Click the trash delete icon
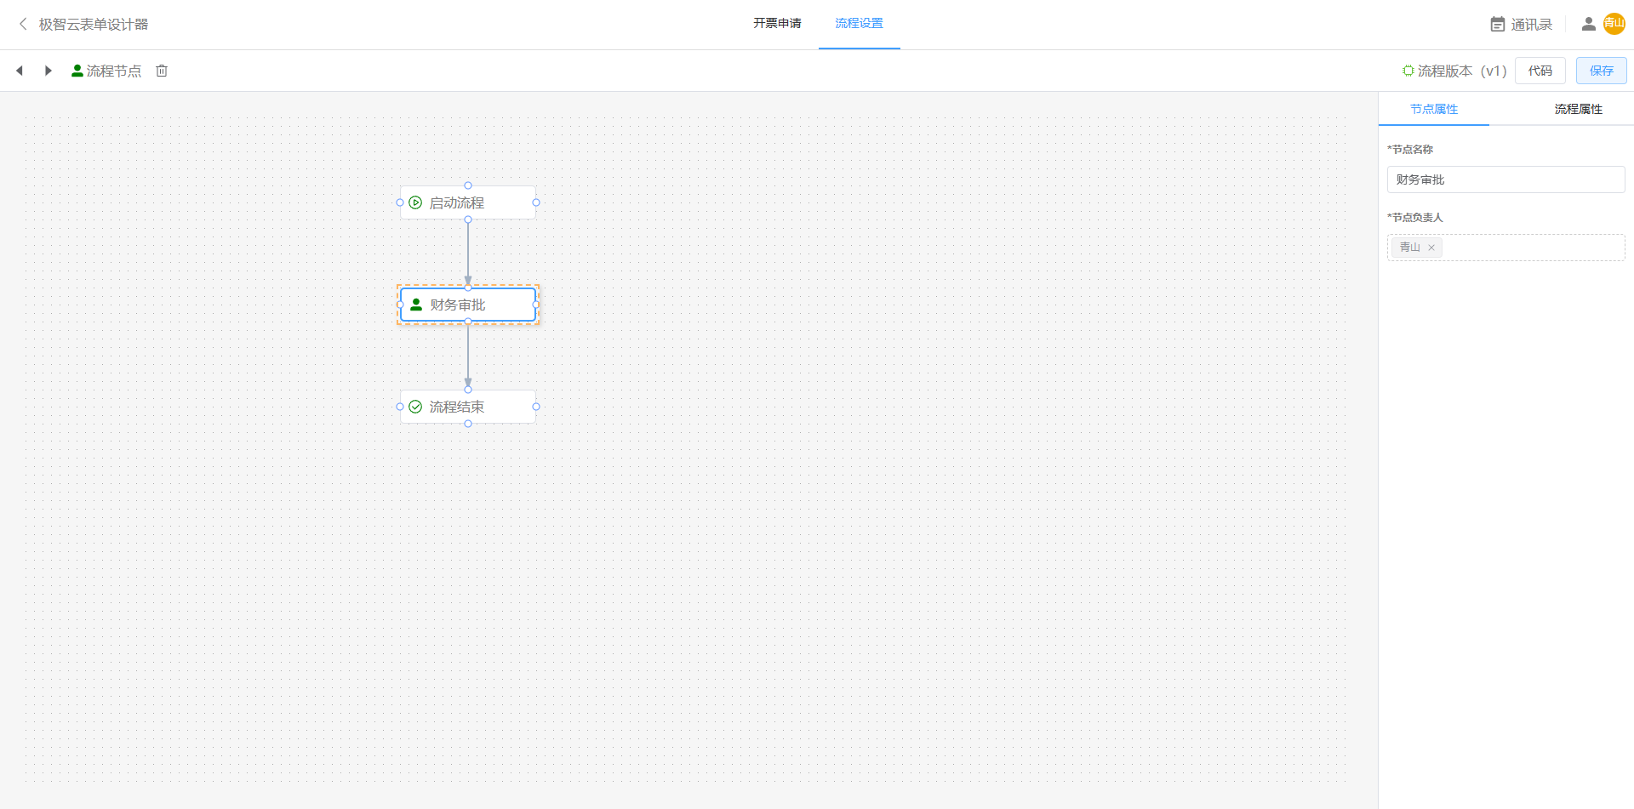This screenshot has height=809, width=1634. click(x=162, y=71)
